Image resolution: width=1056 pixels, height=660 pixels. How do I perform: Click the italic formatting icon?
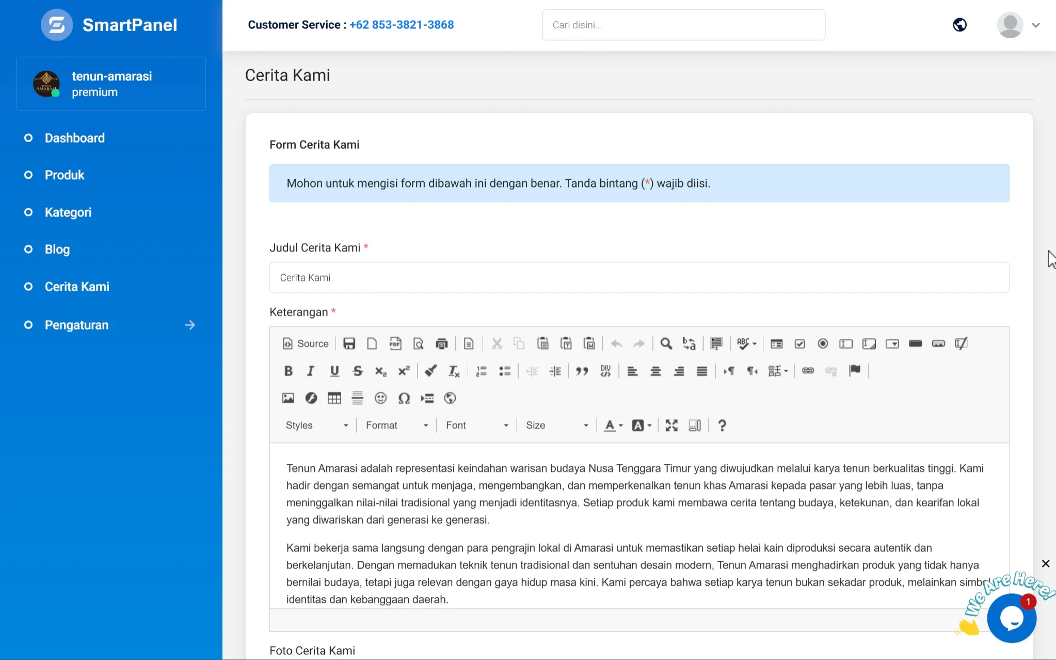point(311,371)
